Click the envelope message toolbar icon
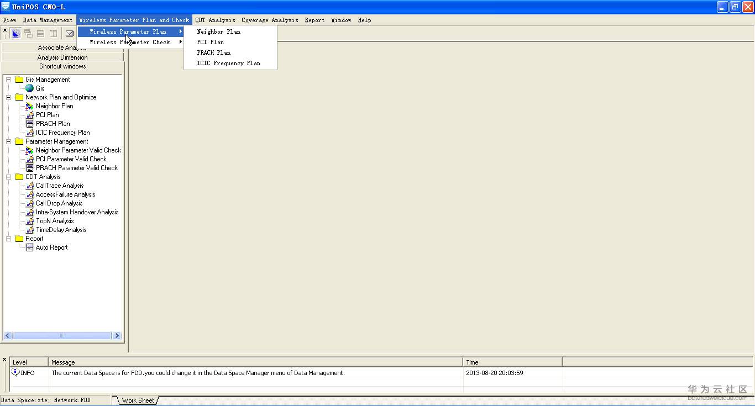This screenshot has width=755, height=406. click(70, 34)
